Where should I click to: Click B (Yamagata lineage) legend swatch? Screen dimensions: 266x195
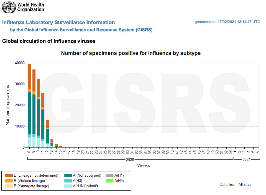point(9,186)
